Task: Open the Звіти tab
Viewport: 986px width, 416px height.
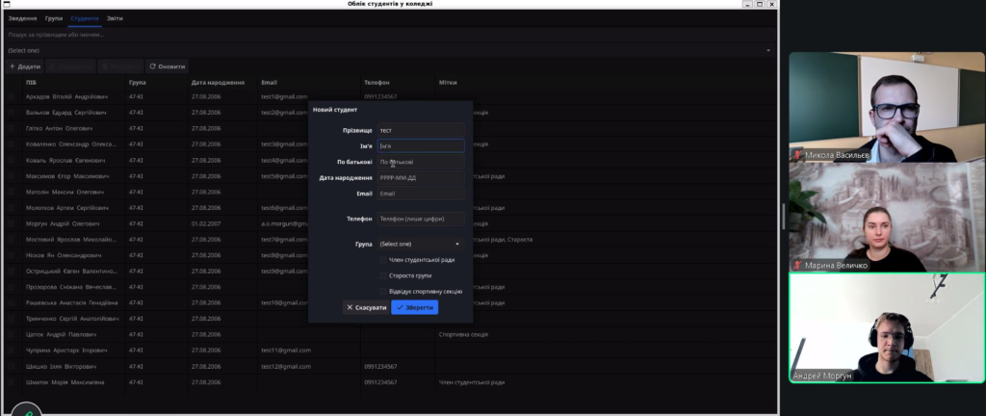Action: [x=114, y=18]
